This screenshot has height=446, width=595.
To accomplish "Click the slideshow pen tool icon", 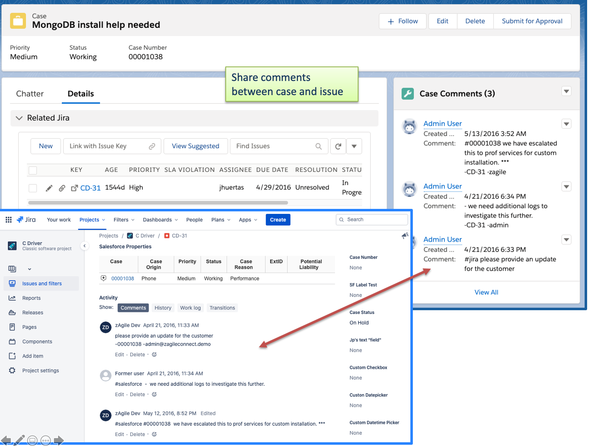I will coord(20,440).
